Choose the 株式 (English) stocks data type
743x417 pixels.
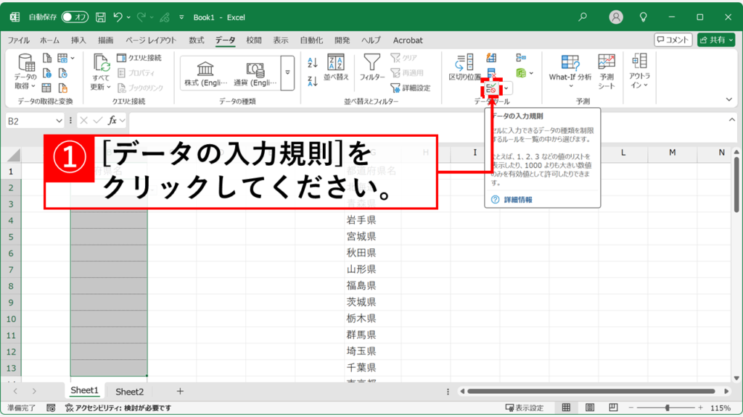pos(205,73)
